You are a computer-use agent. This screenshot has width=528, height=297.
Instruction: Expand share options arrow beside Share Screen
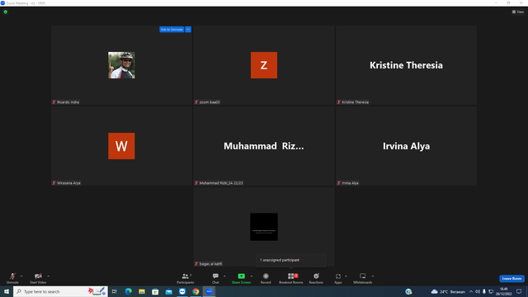tap(252, 276)
